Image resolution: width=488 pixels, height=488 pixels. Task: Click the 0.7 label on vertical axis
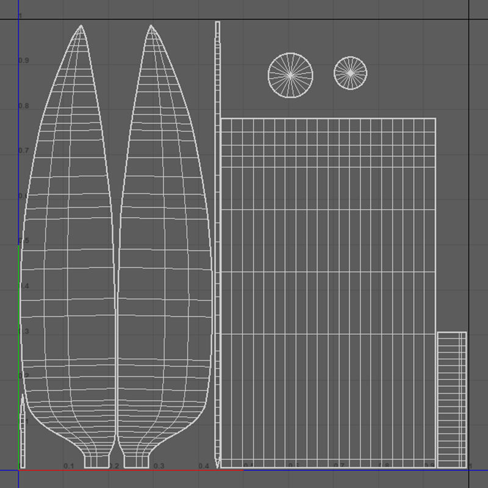coord(24,151)
